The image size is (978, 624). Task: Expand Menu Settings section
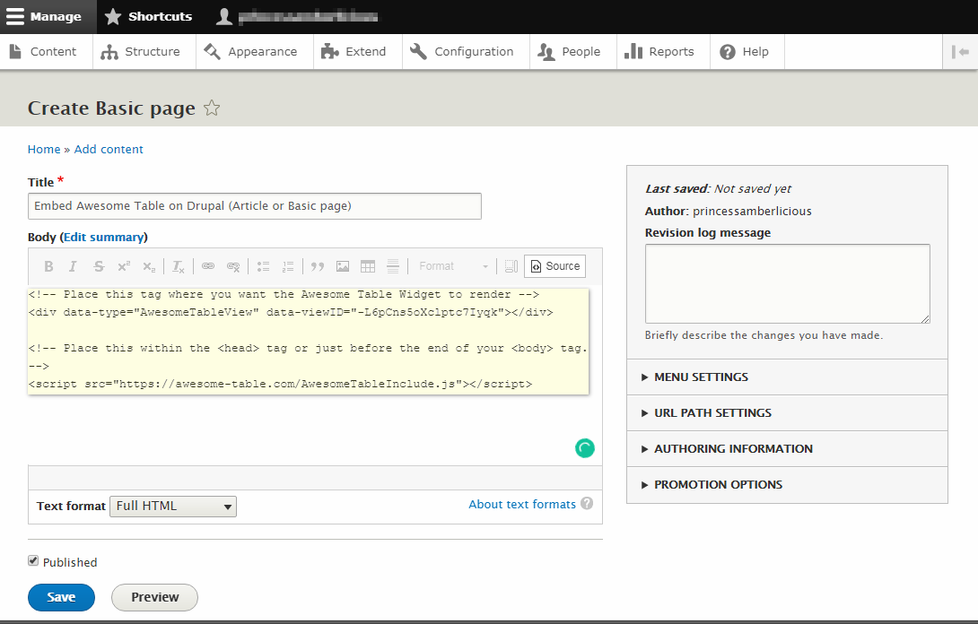(787, 377)
